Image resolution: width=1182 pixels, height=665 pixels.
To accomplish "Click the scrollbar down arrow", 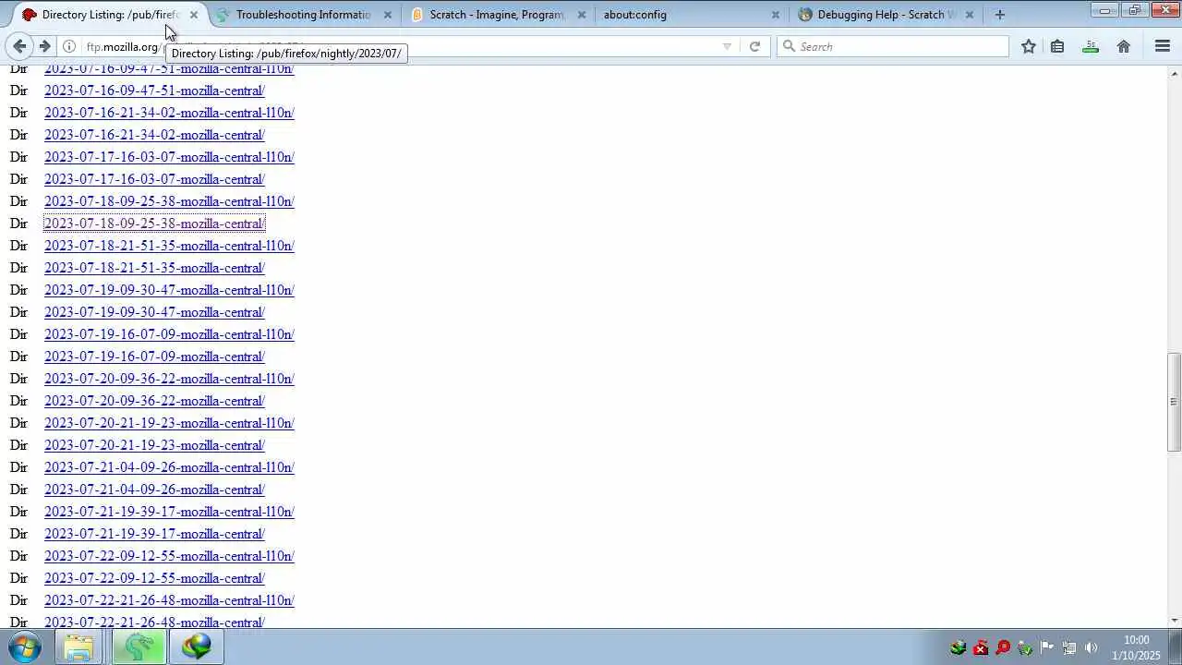I will (x=1174, y=620).
